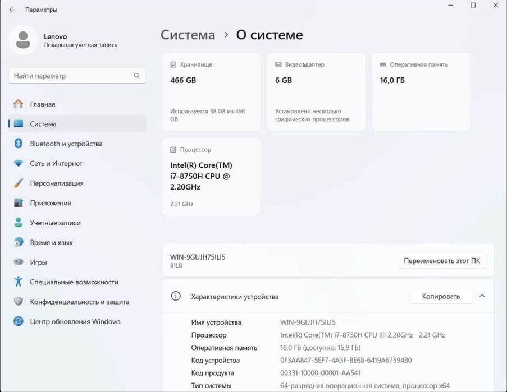Click the Lenovo local account name

55,36
